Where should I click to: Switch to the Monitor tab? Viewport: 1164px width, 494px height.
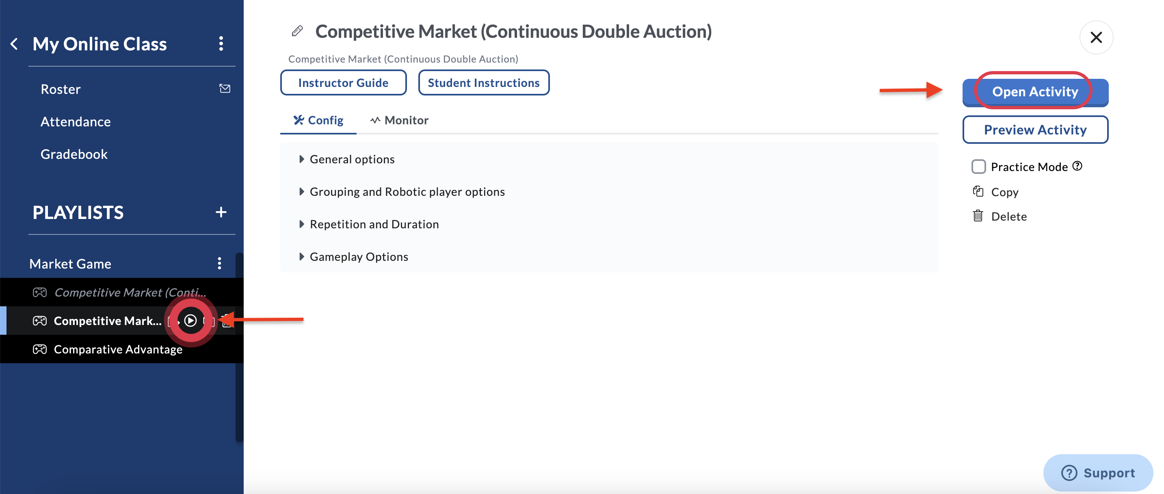point(400,120)
